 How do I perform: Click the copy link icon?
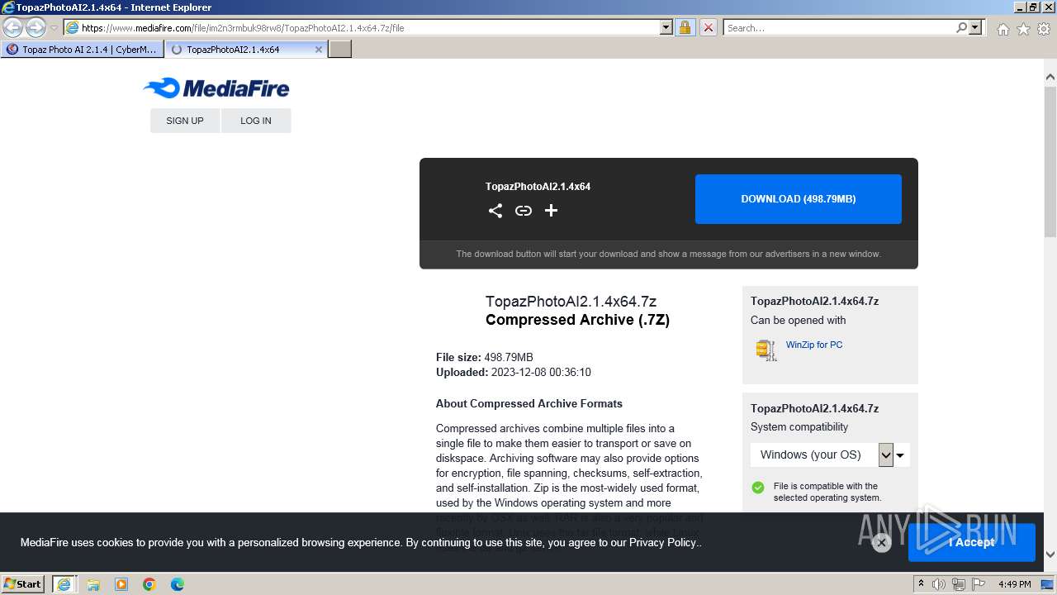tap(524, 211)
